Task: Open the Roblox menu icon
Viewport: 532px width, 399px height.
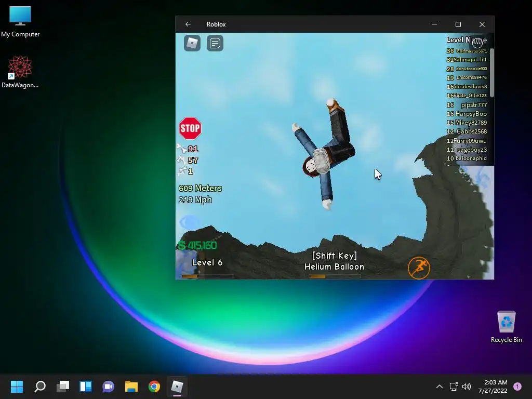Action: [192, 43]
